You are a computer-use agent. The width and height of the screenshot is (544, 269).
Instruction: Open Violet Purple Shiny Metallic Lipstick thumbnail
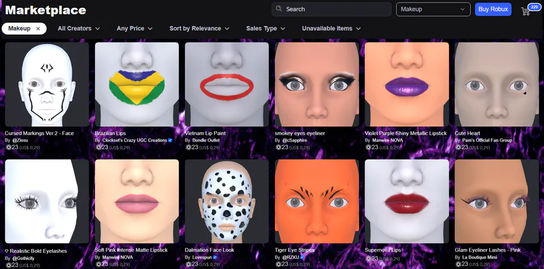click(x=407, y=85)
